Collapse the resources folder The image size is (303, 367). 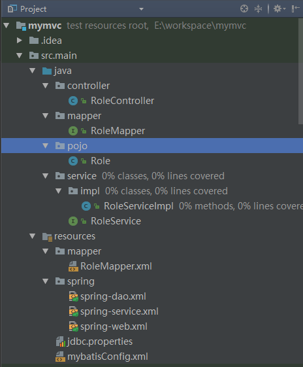pos(33,236)
